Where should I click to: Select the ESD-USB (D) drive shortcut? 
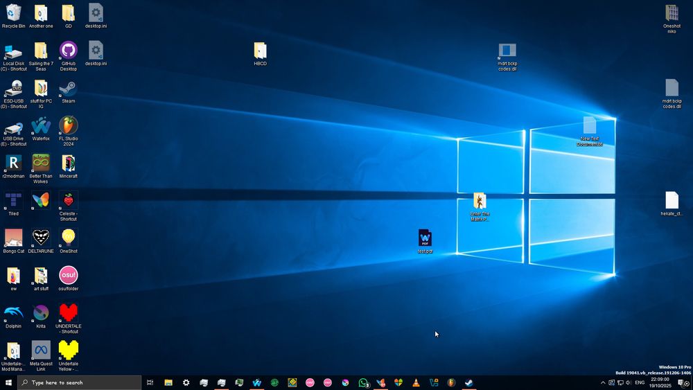(13, 94)
